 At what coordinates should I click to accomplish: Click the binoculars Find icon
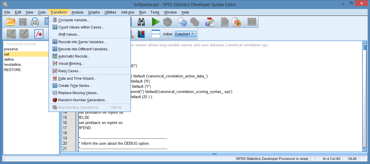141,22
